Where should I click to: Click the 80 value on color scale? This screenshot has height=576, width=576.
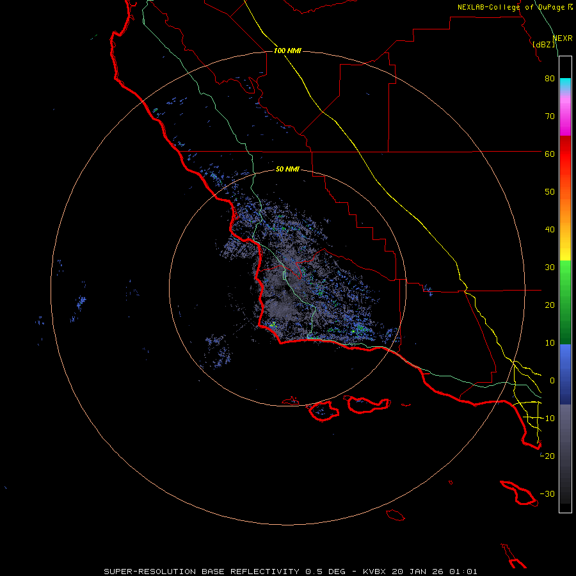pyautogui.click(x=550, y=79)
